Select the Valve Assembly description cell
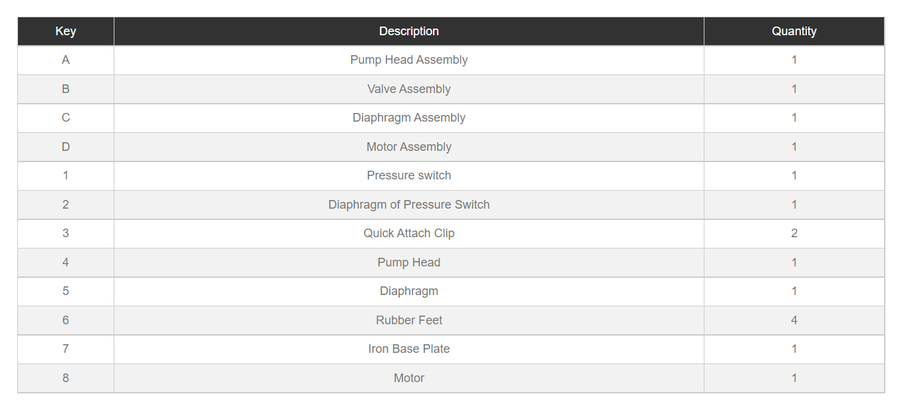902x406 pixels. [x=409, y=89]
